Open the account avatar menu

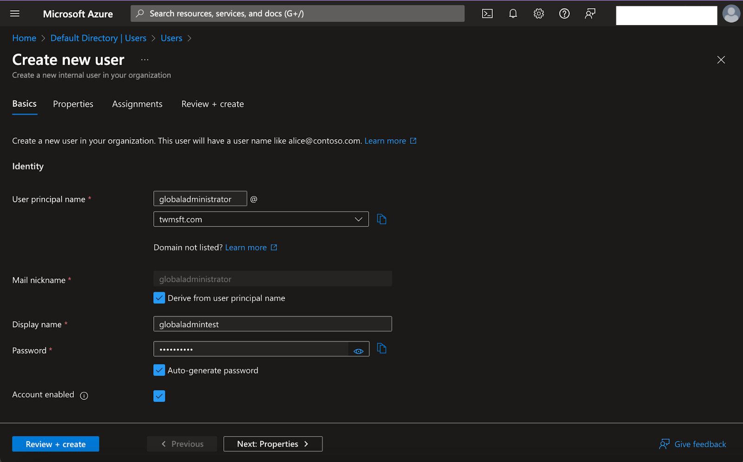[x=731, y=13]
